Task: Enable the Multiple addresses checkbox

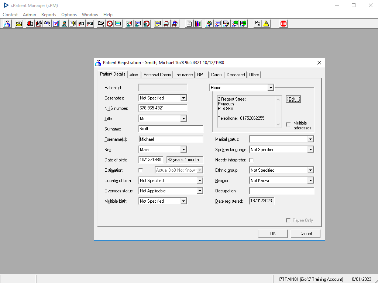Action: tap(288, 125)
